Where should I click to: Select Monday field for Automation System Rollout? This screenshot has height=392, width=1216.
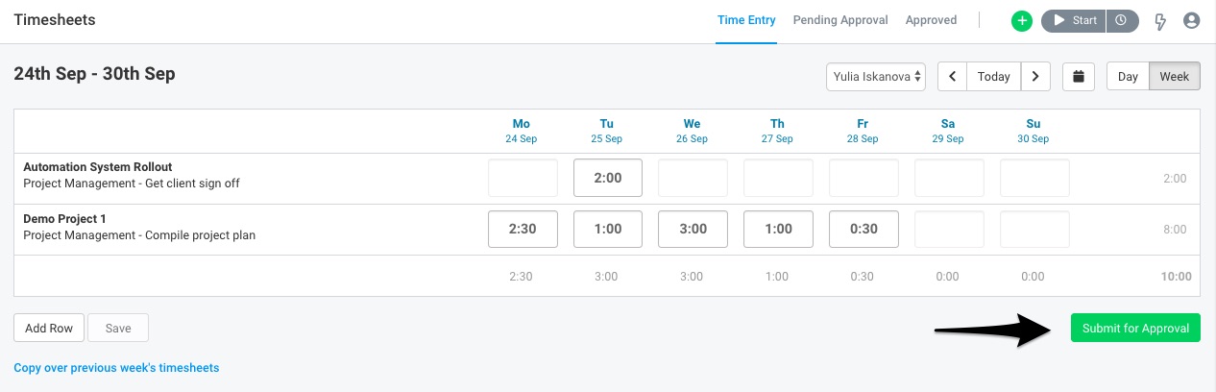pyautogui.click(x=523, y=179)
